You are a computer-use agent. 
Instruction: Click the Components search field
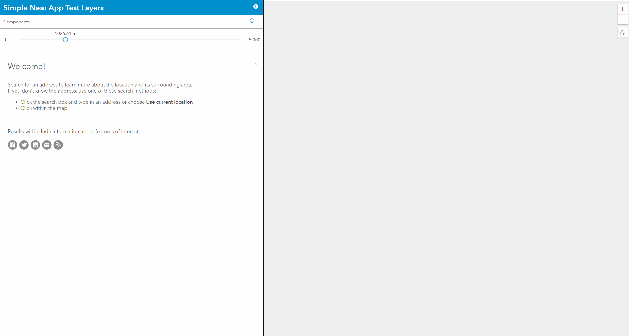[101, 22]
